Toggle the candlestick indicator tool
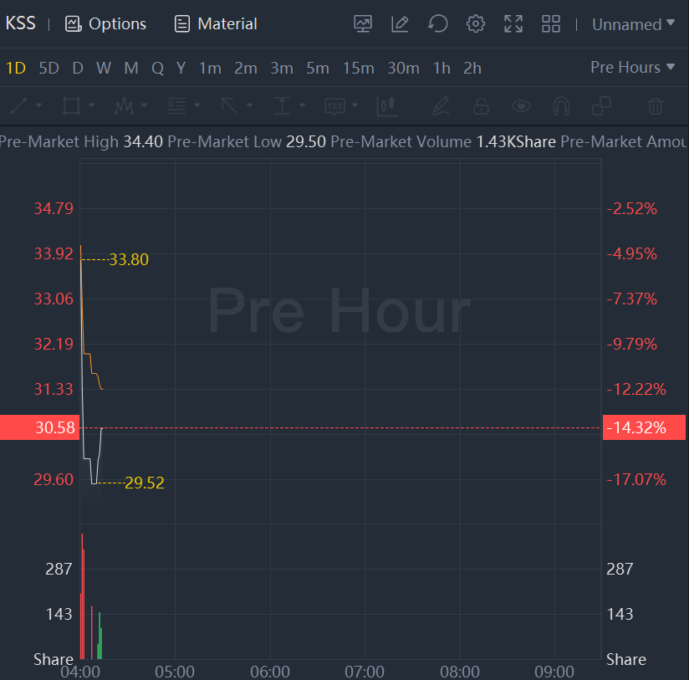The image size is (689, 680). click(386, 106)
